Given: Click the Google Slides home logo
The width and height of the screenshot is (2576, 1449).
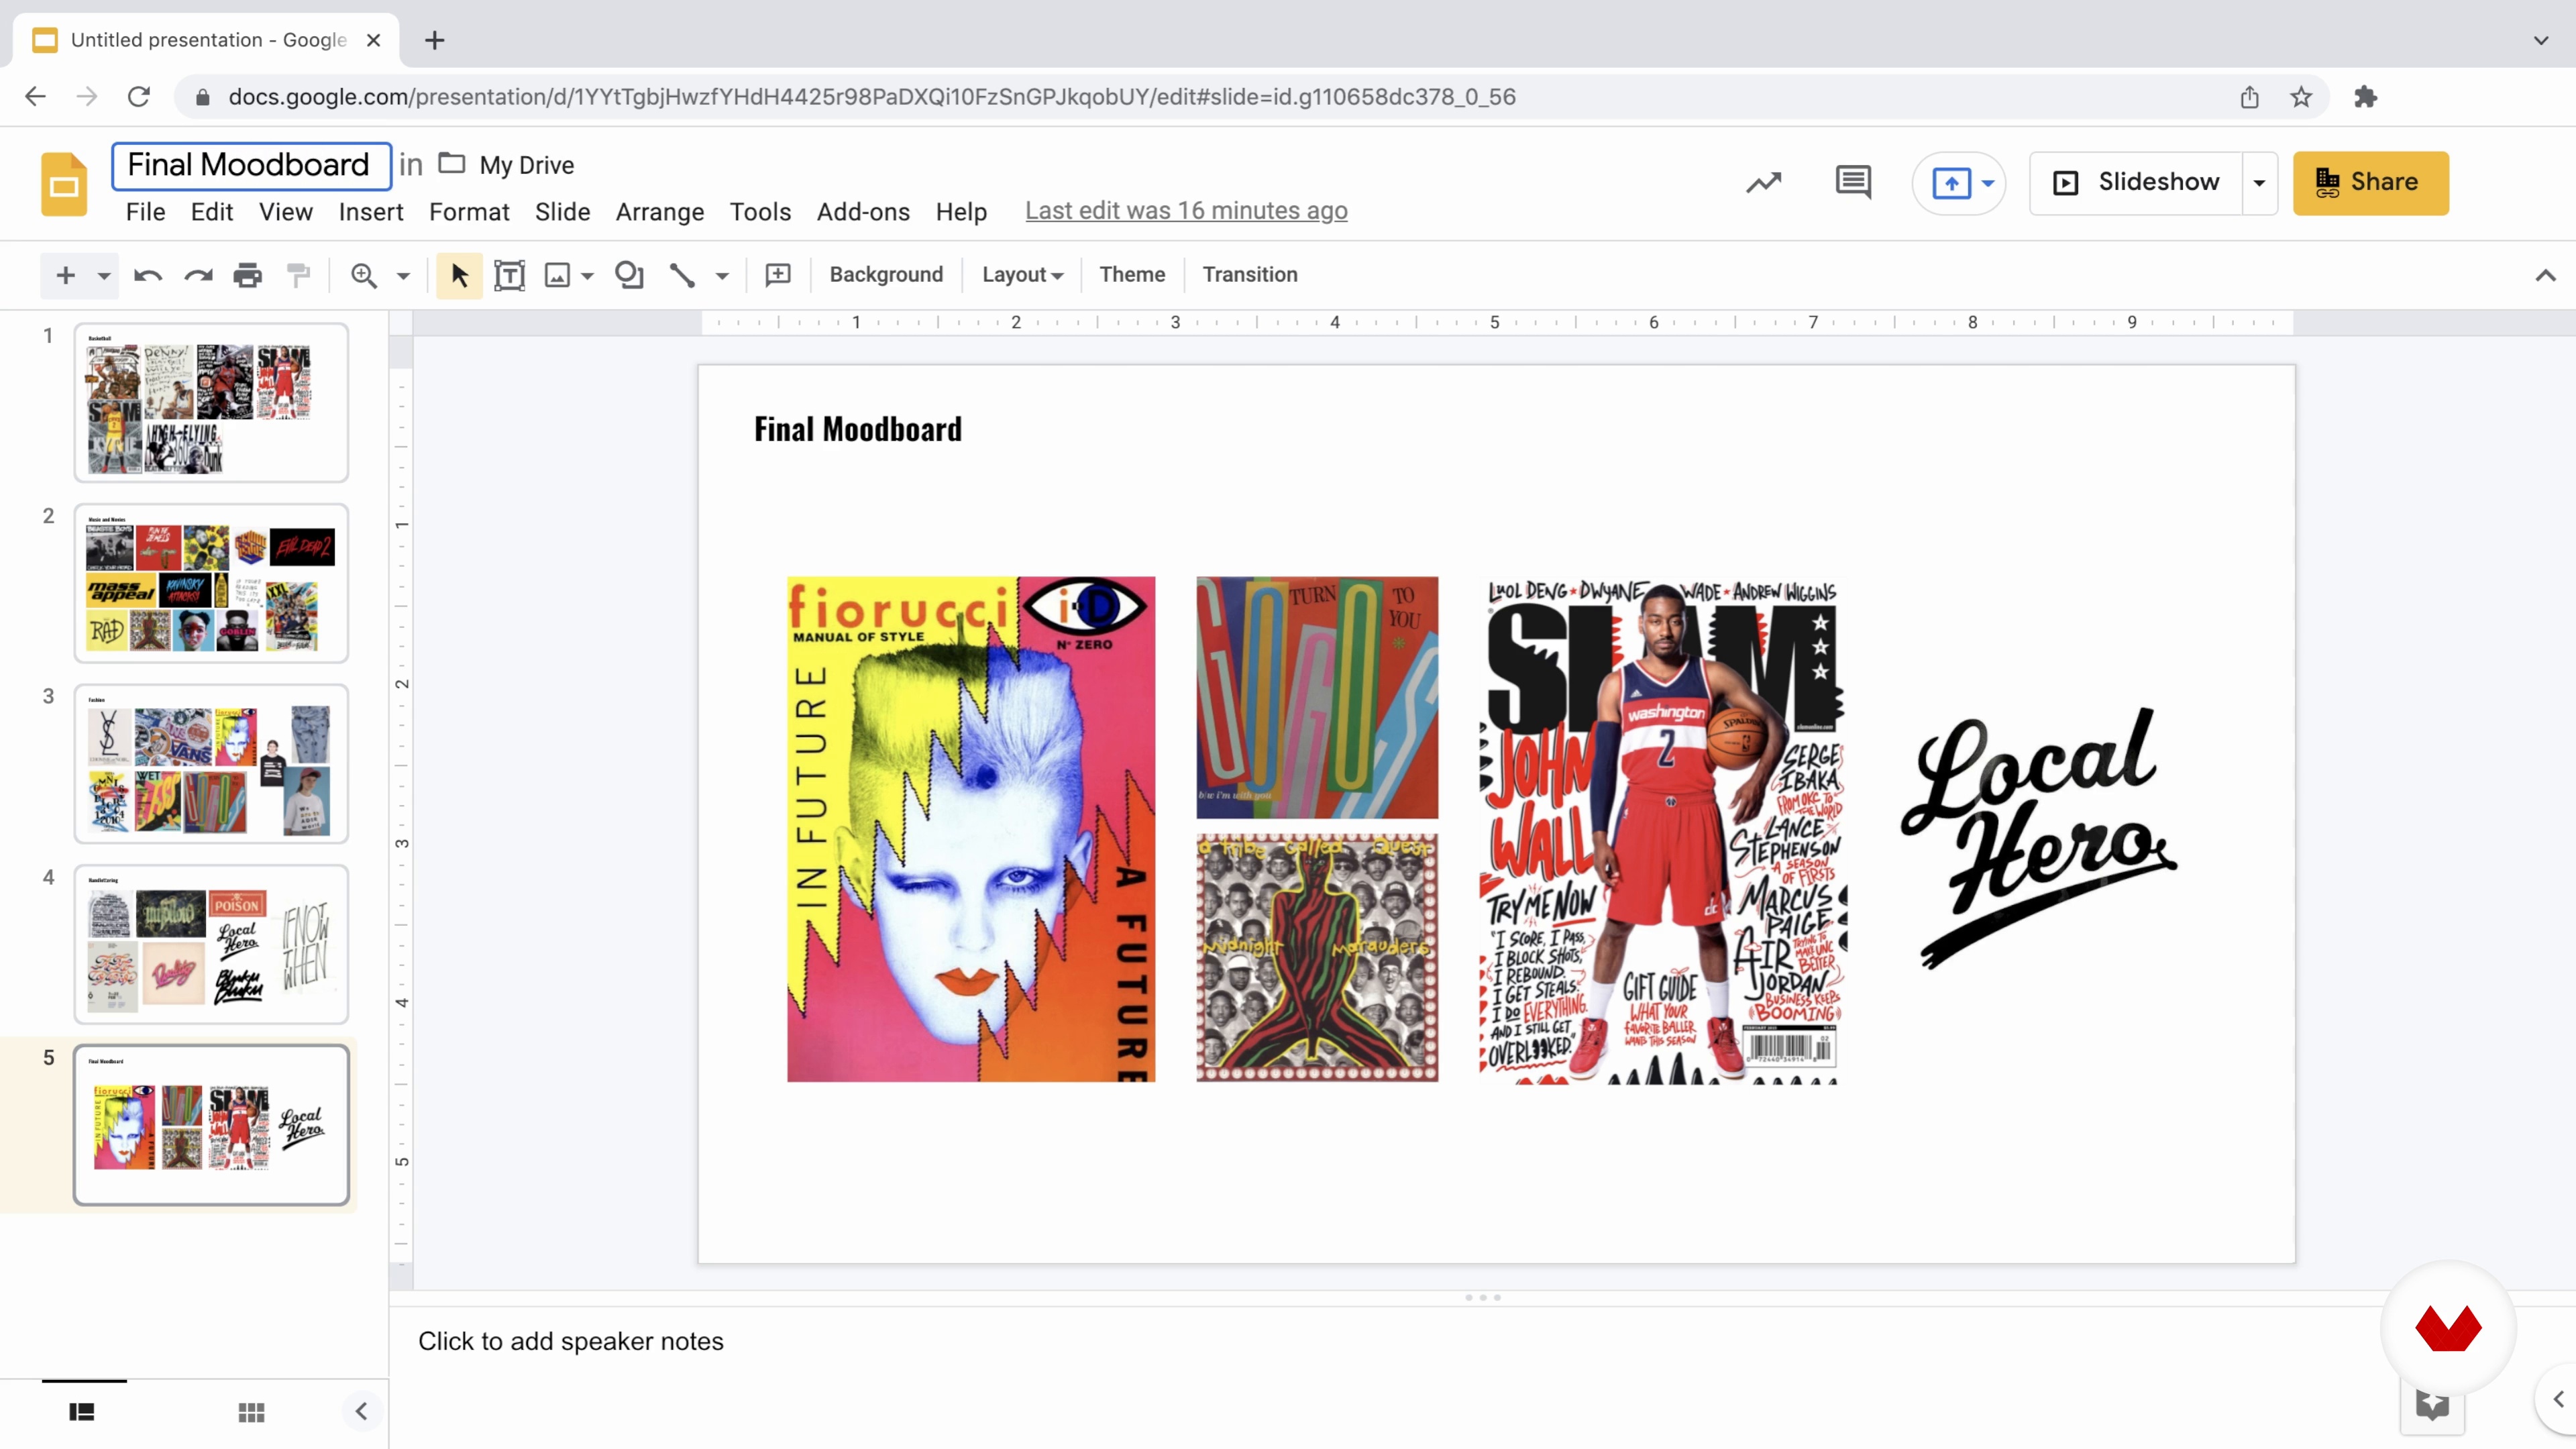Looking at the screenshot, I should pyautogui.click(x=64, y=184).
